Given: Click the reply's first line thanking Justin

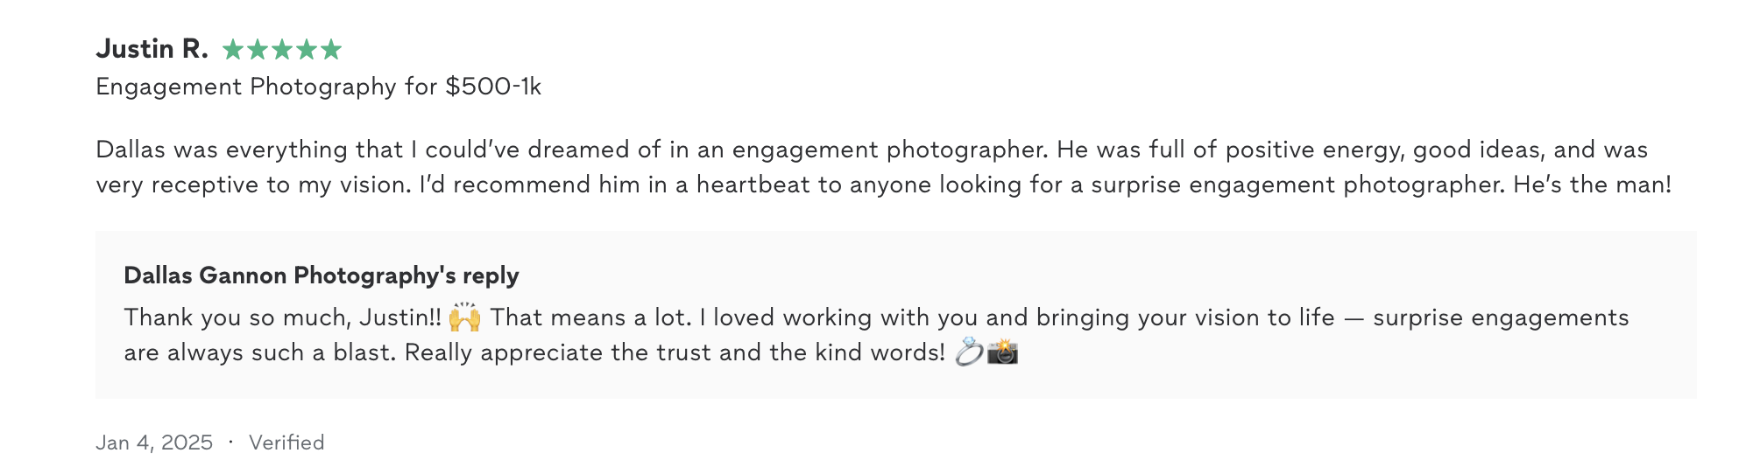Looking at the screenshot, I should click(876, 317).
